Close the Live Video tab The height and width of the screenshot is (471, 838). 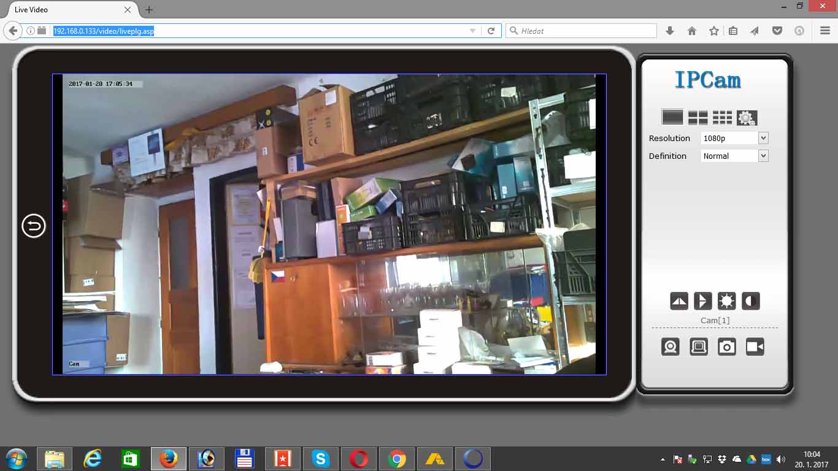(x=128, y=10)
